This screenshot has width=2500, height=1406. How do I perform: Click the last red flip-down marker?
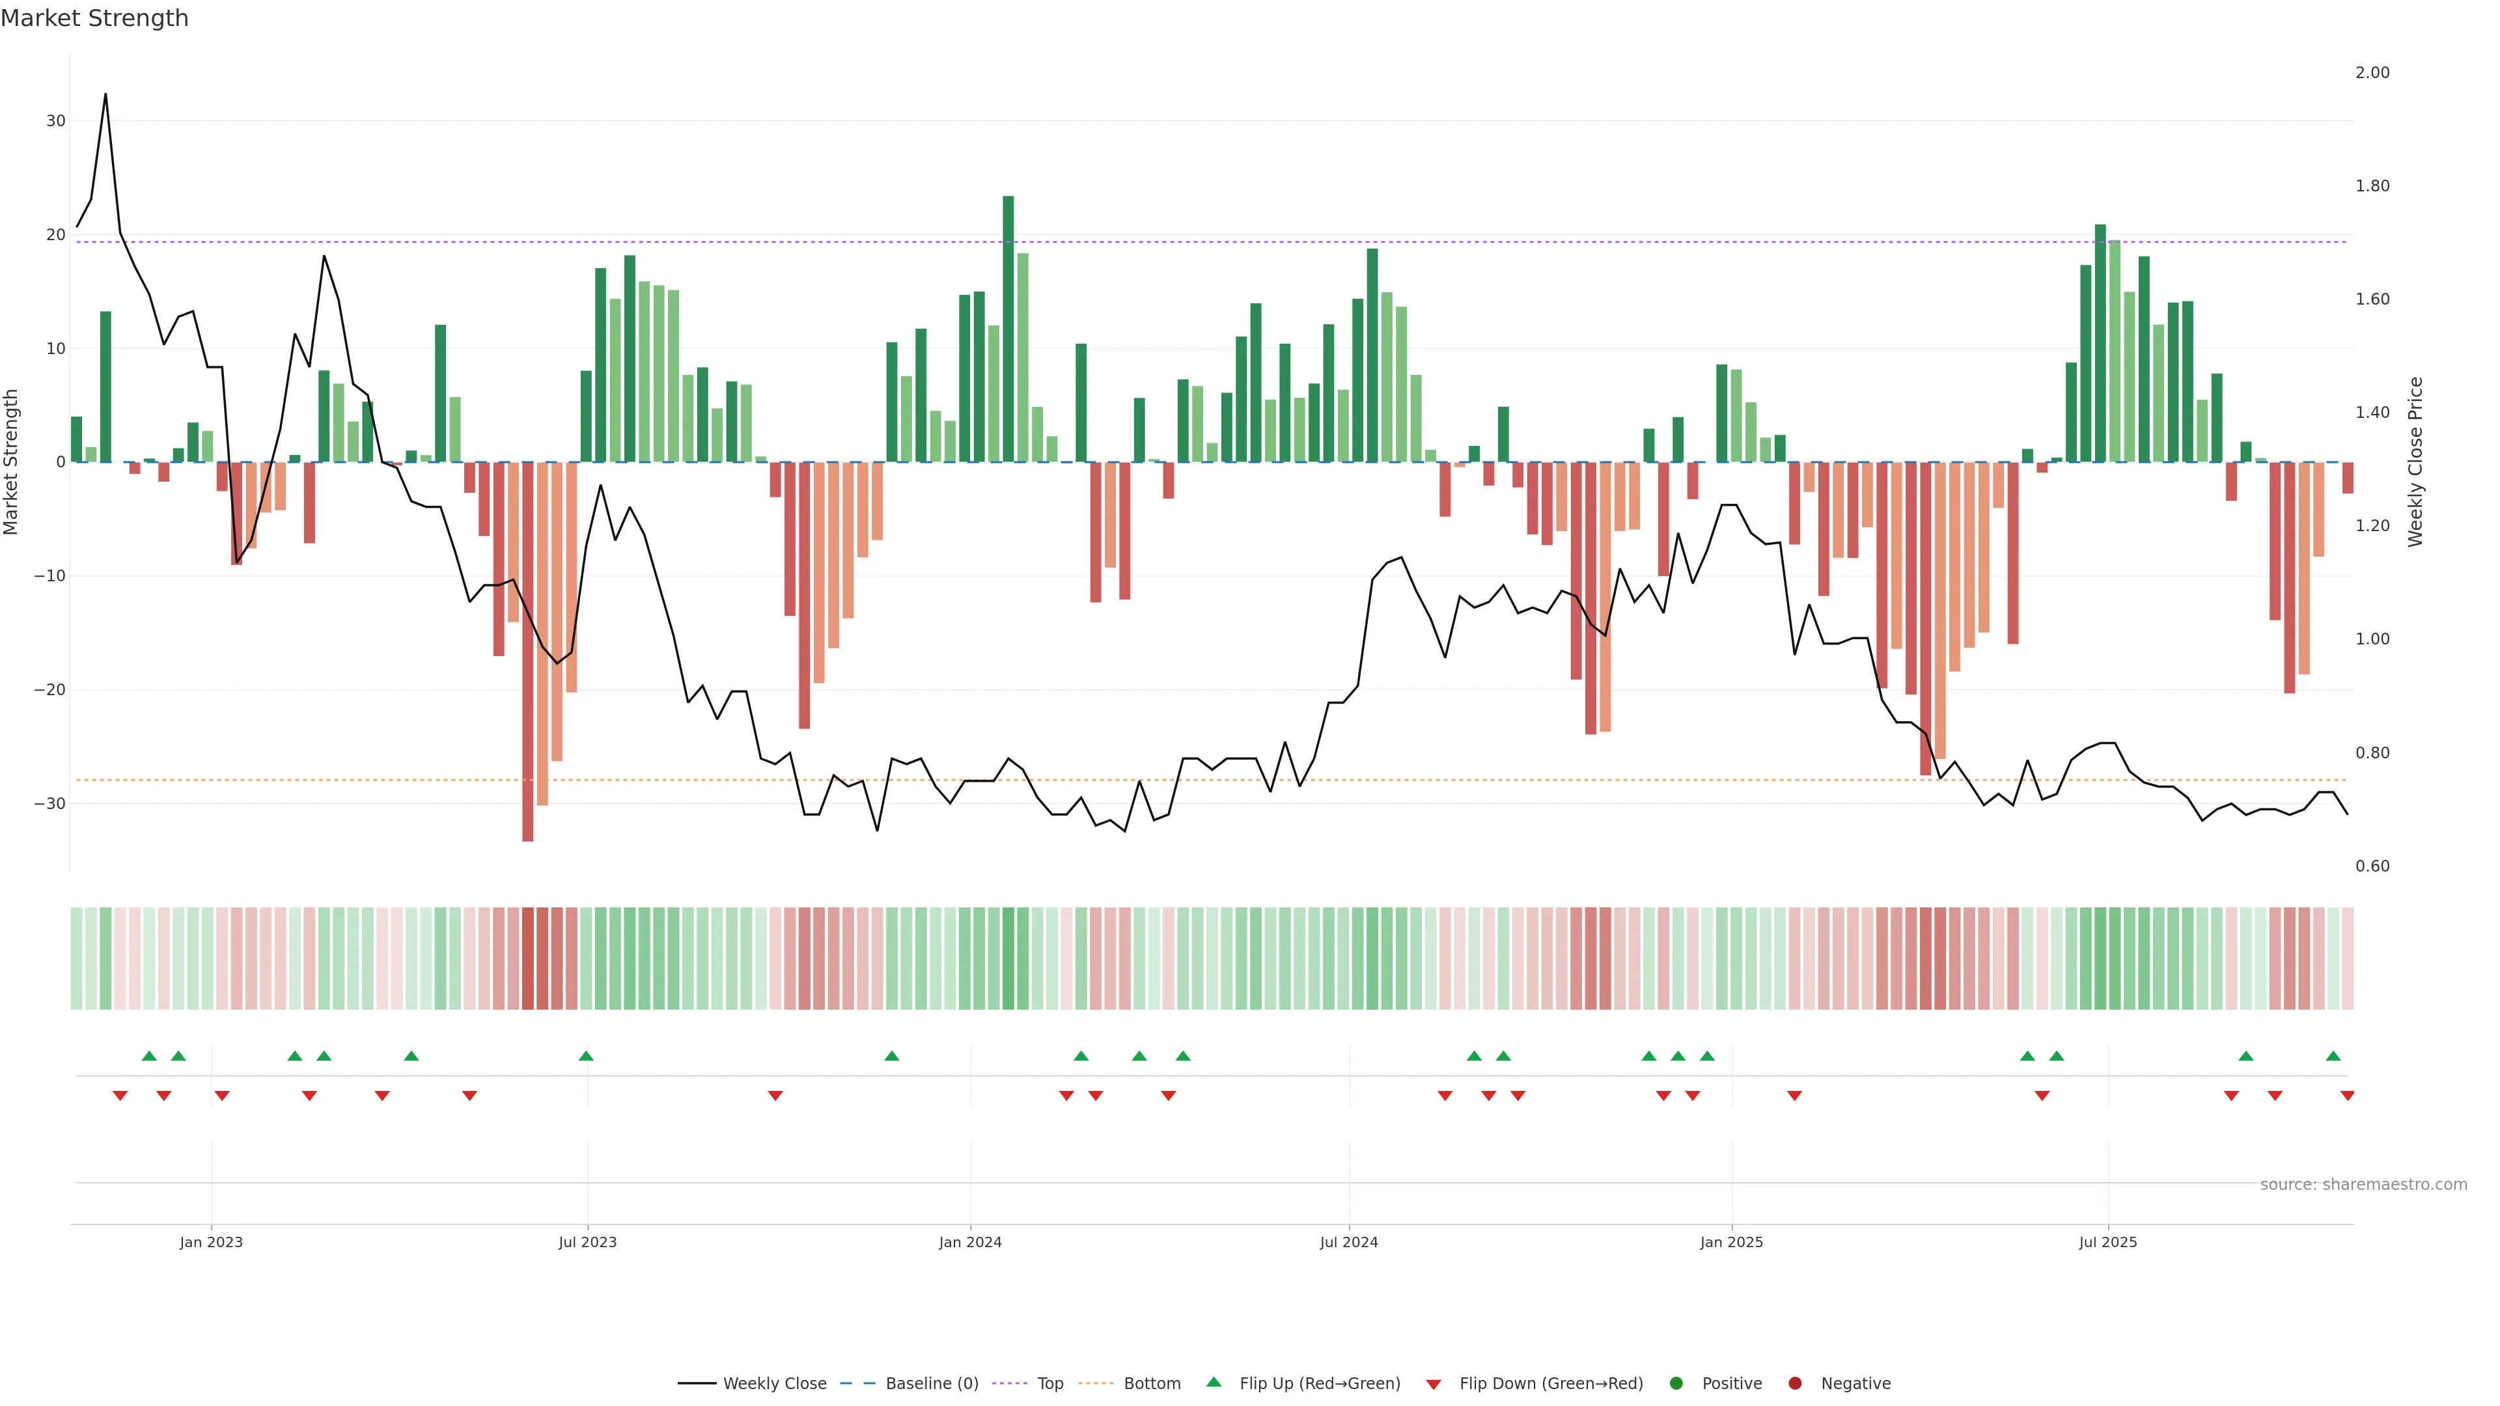2346,1096
